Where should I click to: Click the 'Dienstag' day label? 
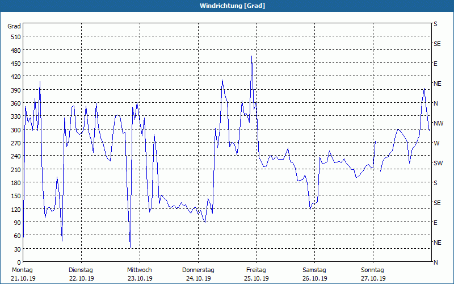click(x=81, y=270)
